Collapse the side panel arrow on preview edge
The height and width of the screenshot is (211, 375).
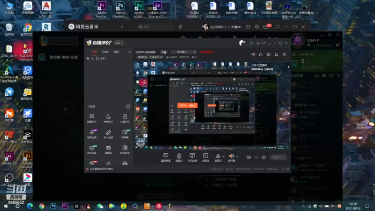click(x=289, y=67)
